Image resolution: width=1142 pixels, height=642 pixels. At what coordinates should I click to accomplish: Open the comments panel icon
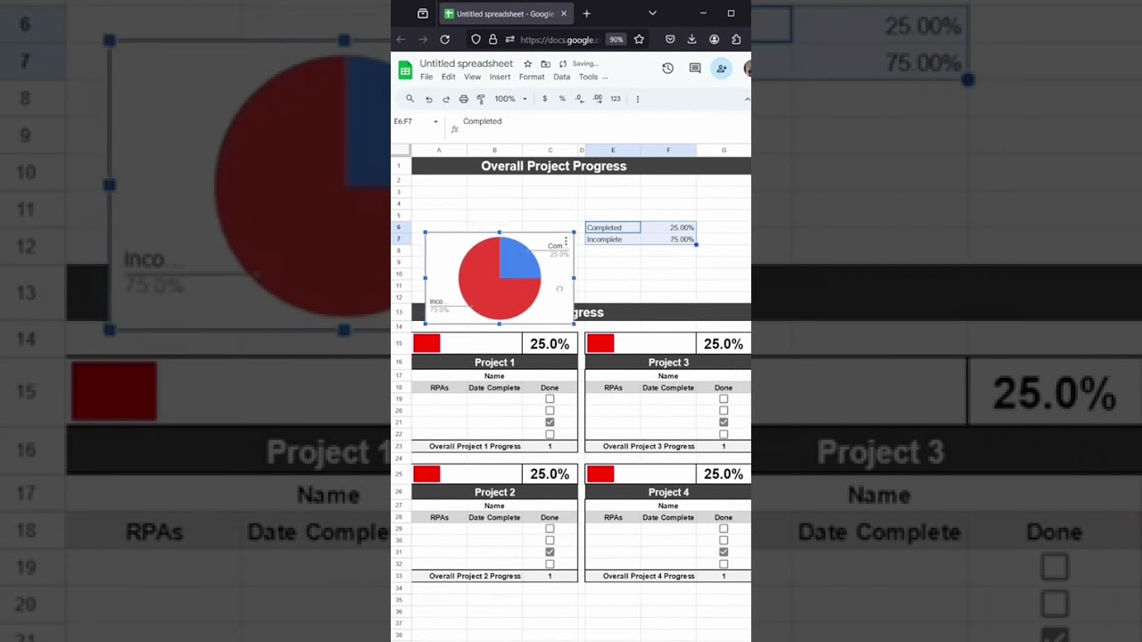point(695,69)
